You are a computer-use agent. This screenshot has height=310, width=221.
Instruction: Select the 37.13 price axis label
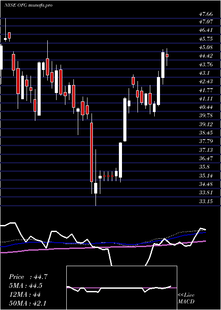(x=206, y=150)
